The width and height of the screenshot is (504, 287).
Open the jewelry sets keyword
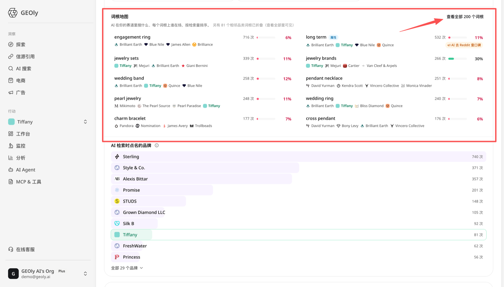tap(126, 58)
